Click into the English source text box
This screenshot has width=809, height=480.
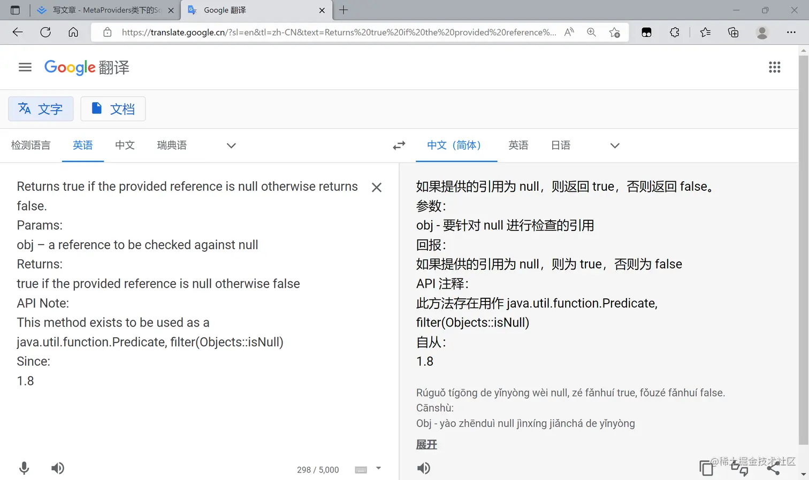187,283
